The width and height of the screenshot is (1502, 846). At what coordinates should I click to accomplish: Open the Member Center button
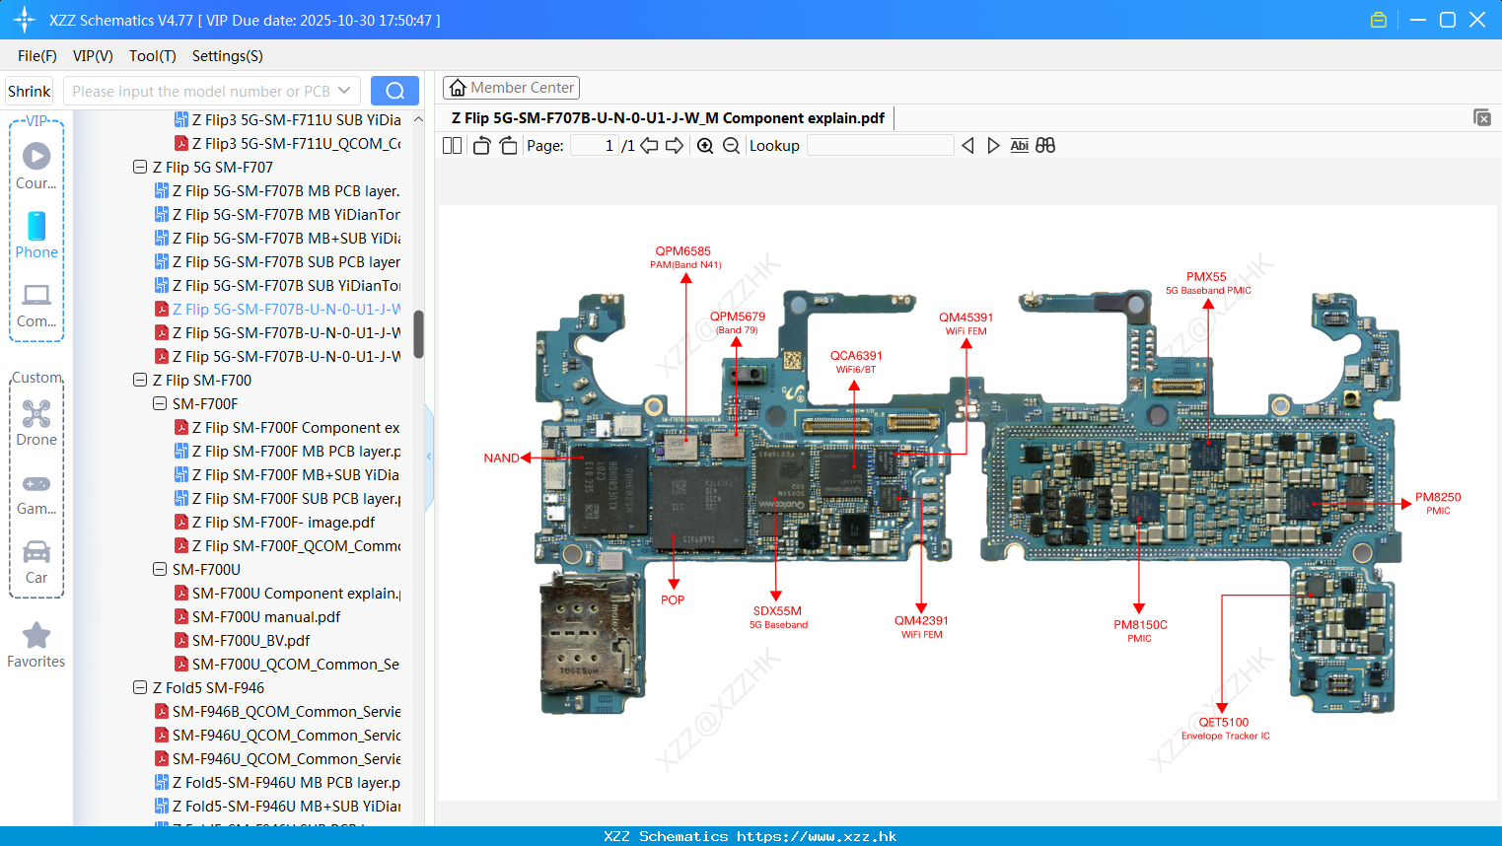pos(511,88)
